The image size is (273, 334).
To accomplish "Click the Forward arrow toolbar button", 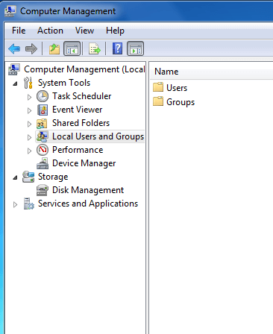I will click(x=31, y=48).
